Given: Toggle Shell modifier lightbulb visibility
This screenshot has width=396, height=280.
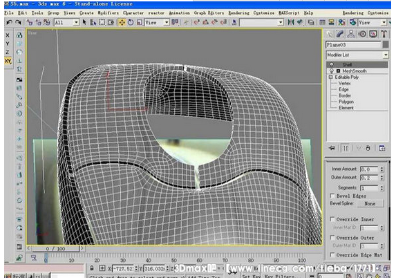Looking at the screenshot, I should 332,65.
